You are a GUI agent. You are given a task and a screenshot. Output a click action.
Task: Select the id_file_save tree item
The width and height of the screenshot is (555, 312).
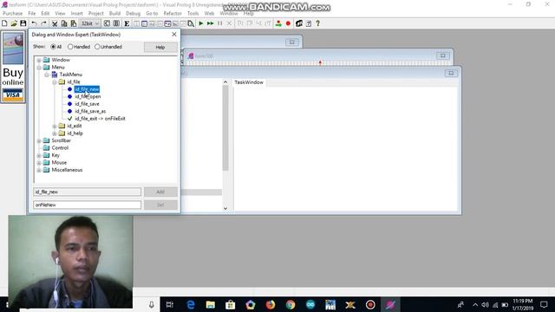click(87, 104)
